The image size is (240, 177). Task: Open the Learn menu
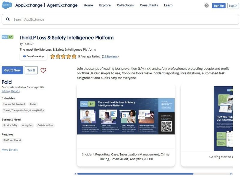168,5
